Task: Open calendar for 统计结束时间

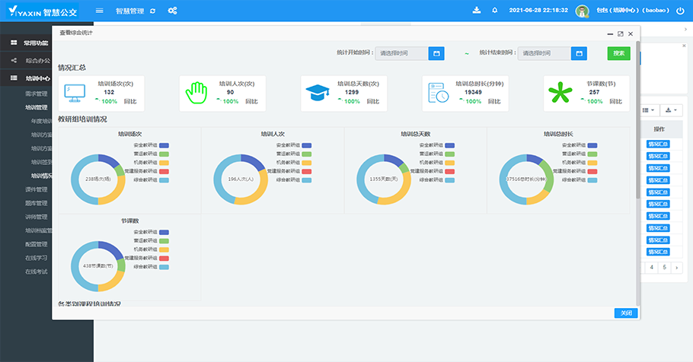Action: coord(580,53)
